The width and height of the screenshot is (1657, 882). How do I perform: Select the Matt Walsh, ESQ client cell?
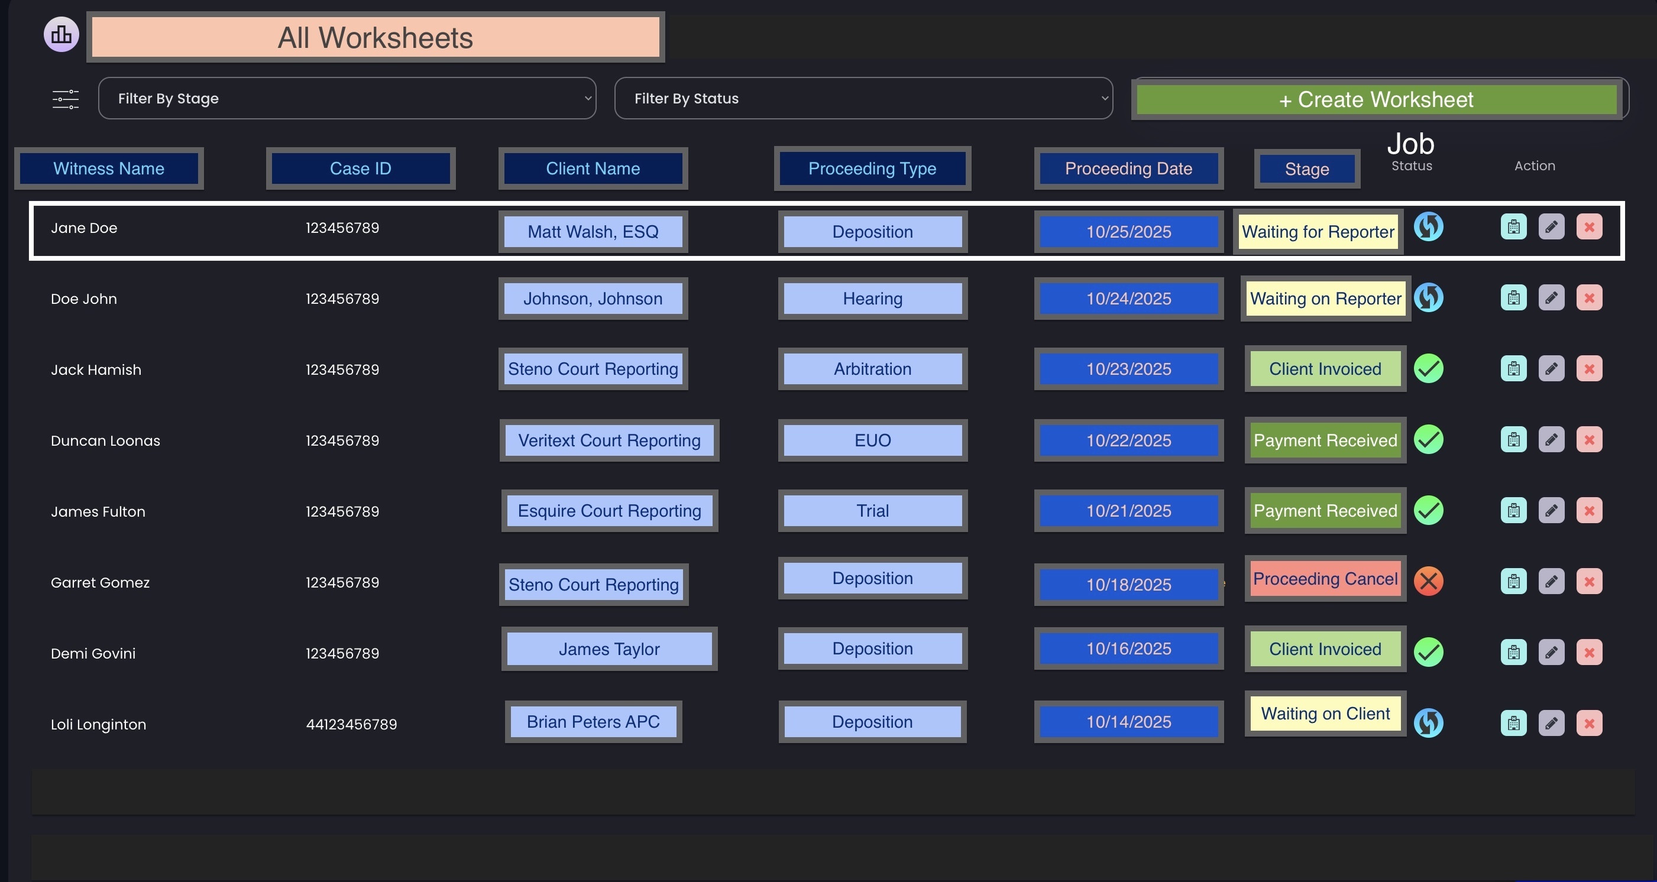(593, 231)
